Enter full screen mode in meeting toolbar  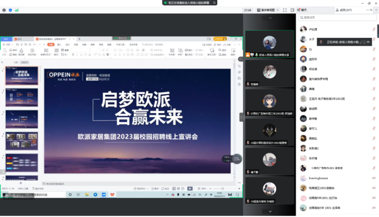point(285,10)
